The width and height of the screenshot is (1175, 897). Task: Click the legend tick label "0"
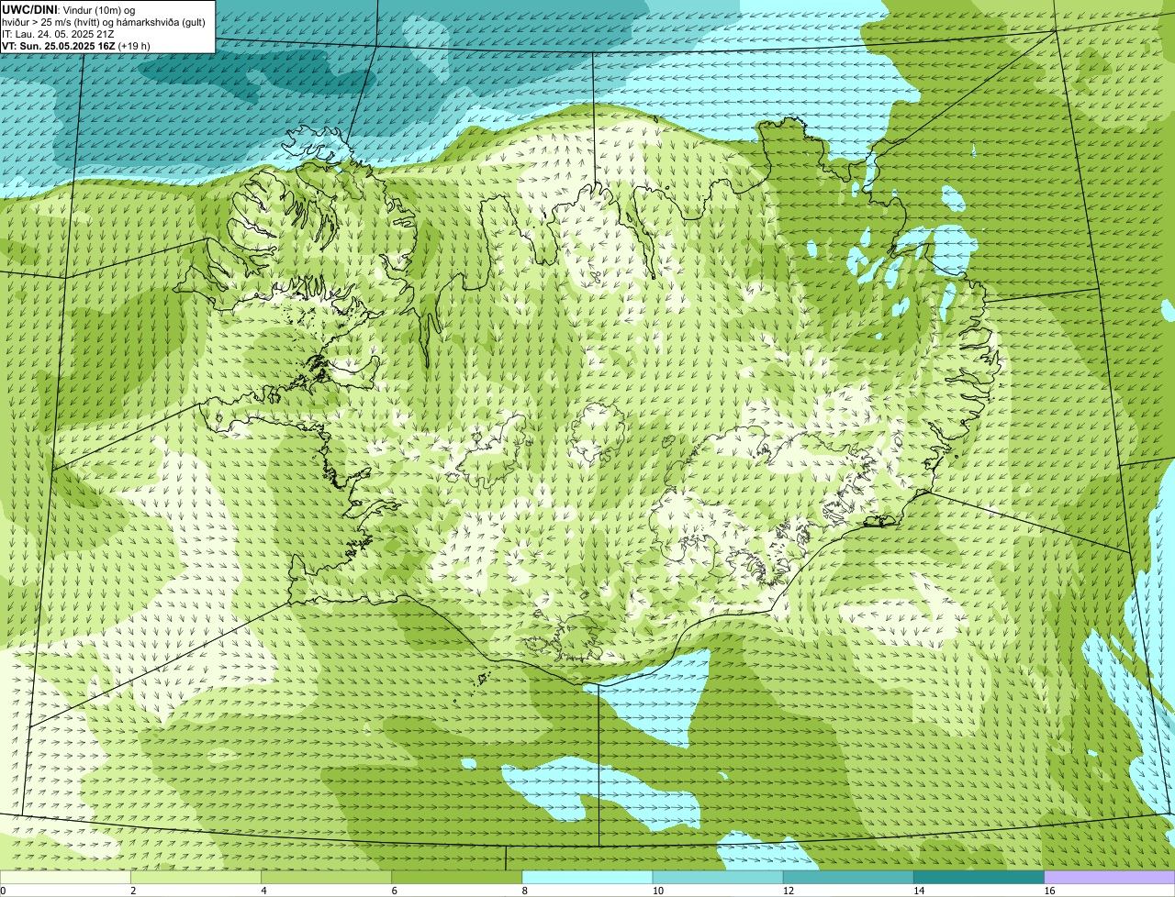pos(3,891)
